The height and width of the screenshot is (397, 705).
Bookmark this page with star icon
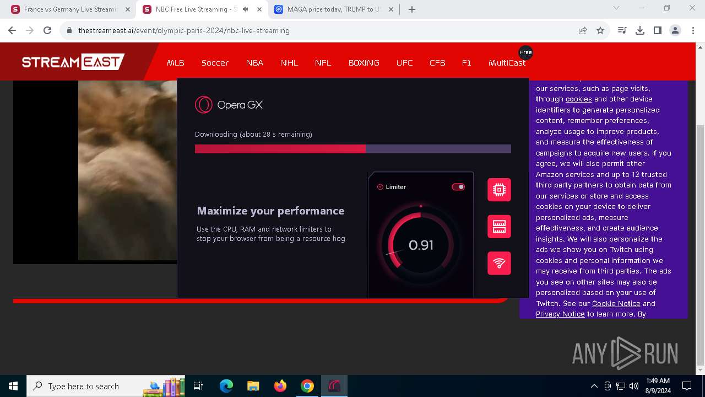pyautogui.click(x=600, y=30)
